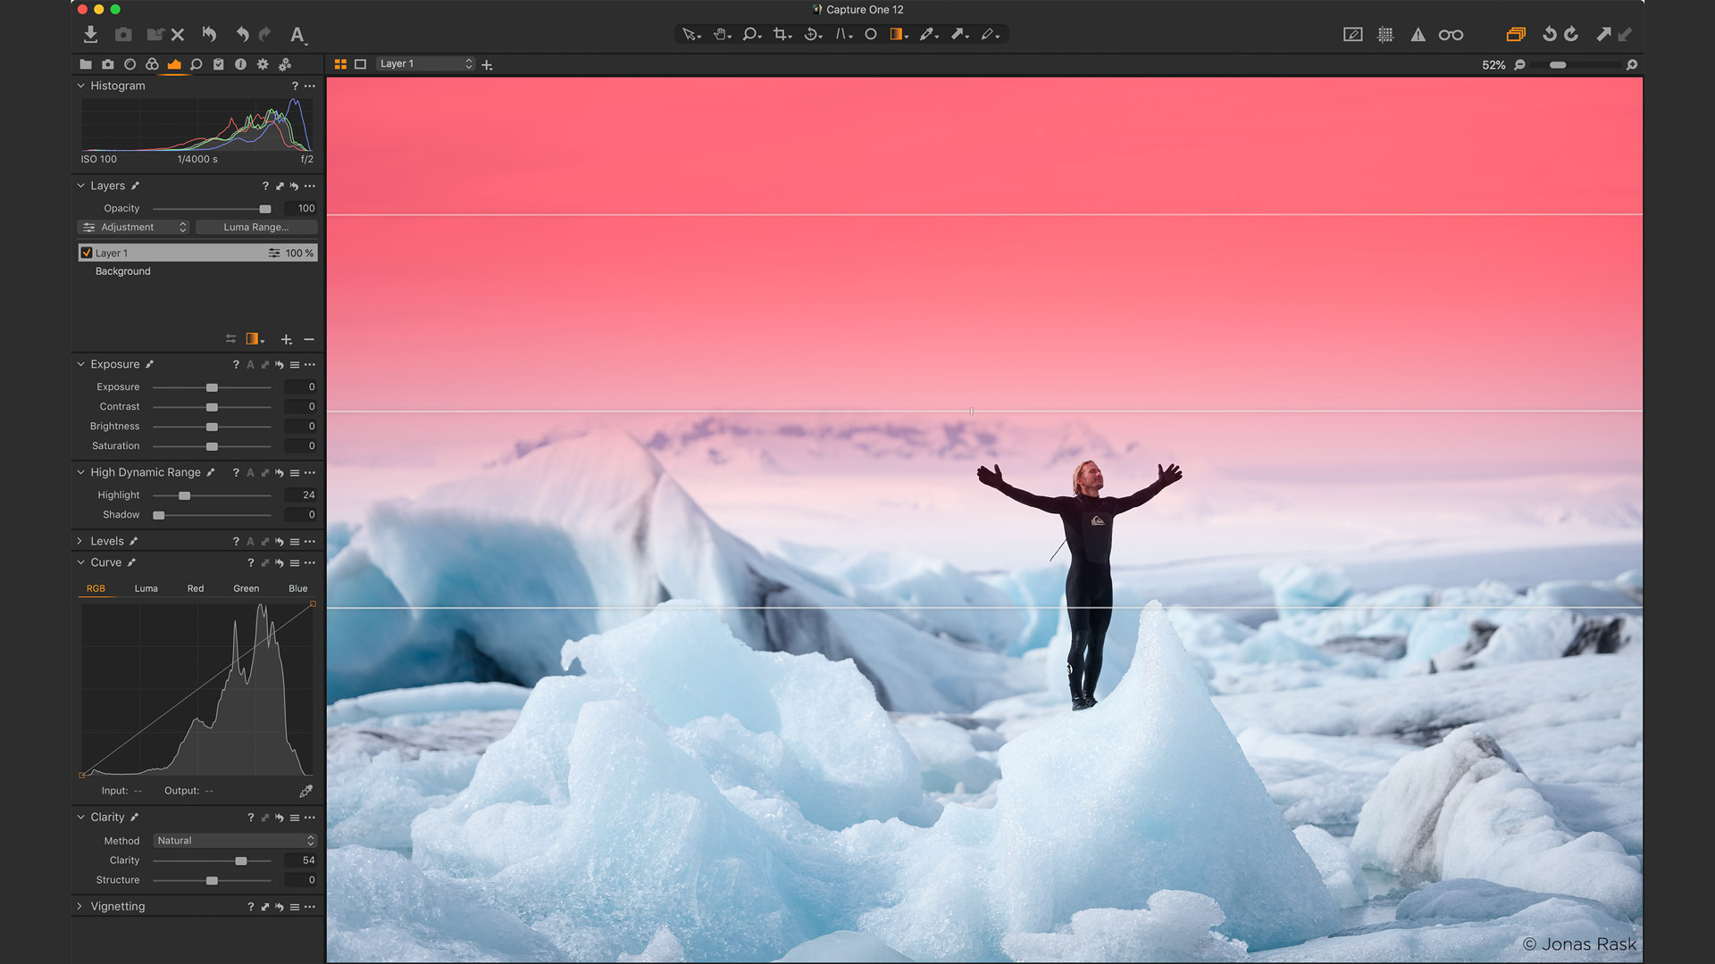Pick the Keystone correction tool
The height and width of the screenshot is (964, 1715).
pyautogui.click(x=841, y=34)
